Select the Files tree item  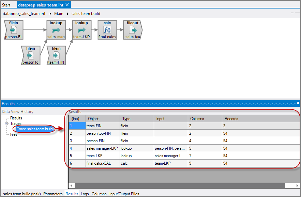tap(14, 134)
